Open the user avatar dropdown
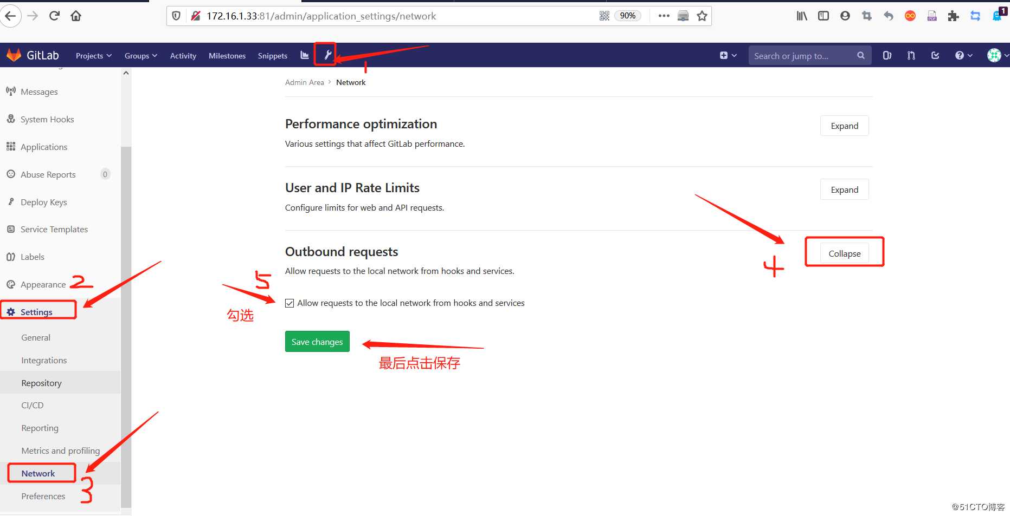Viewport: 1010px width, 516px height. 998,55
